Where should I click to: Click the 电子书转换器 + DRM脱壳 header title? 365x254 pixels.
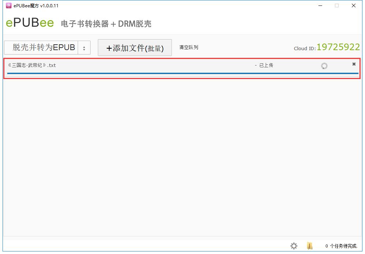pos(106,24)
